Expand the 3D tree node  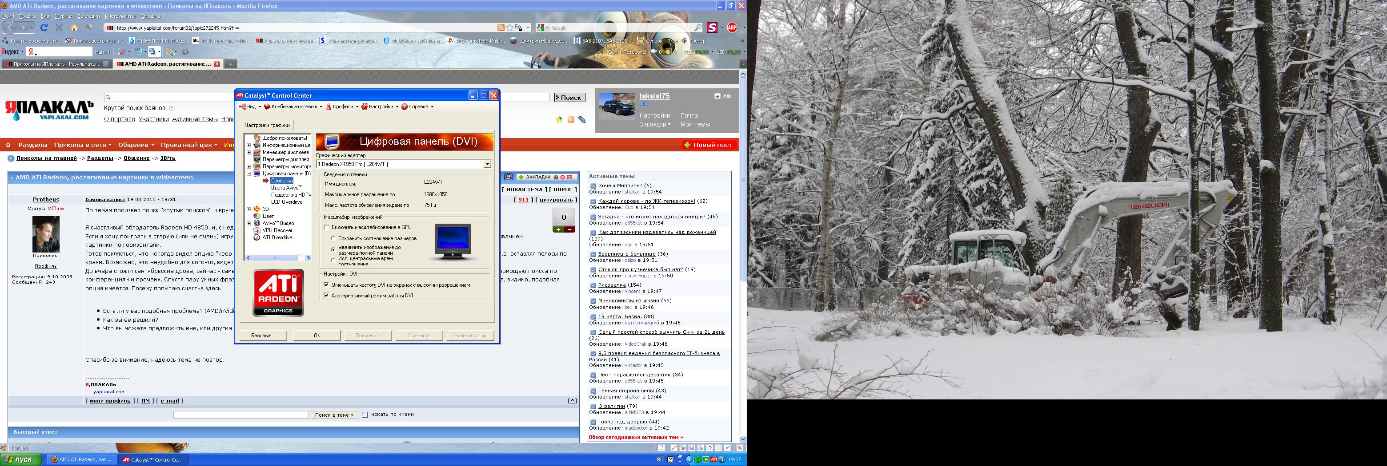click(x=249, y=209)
